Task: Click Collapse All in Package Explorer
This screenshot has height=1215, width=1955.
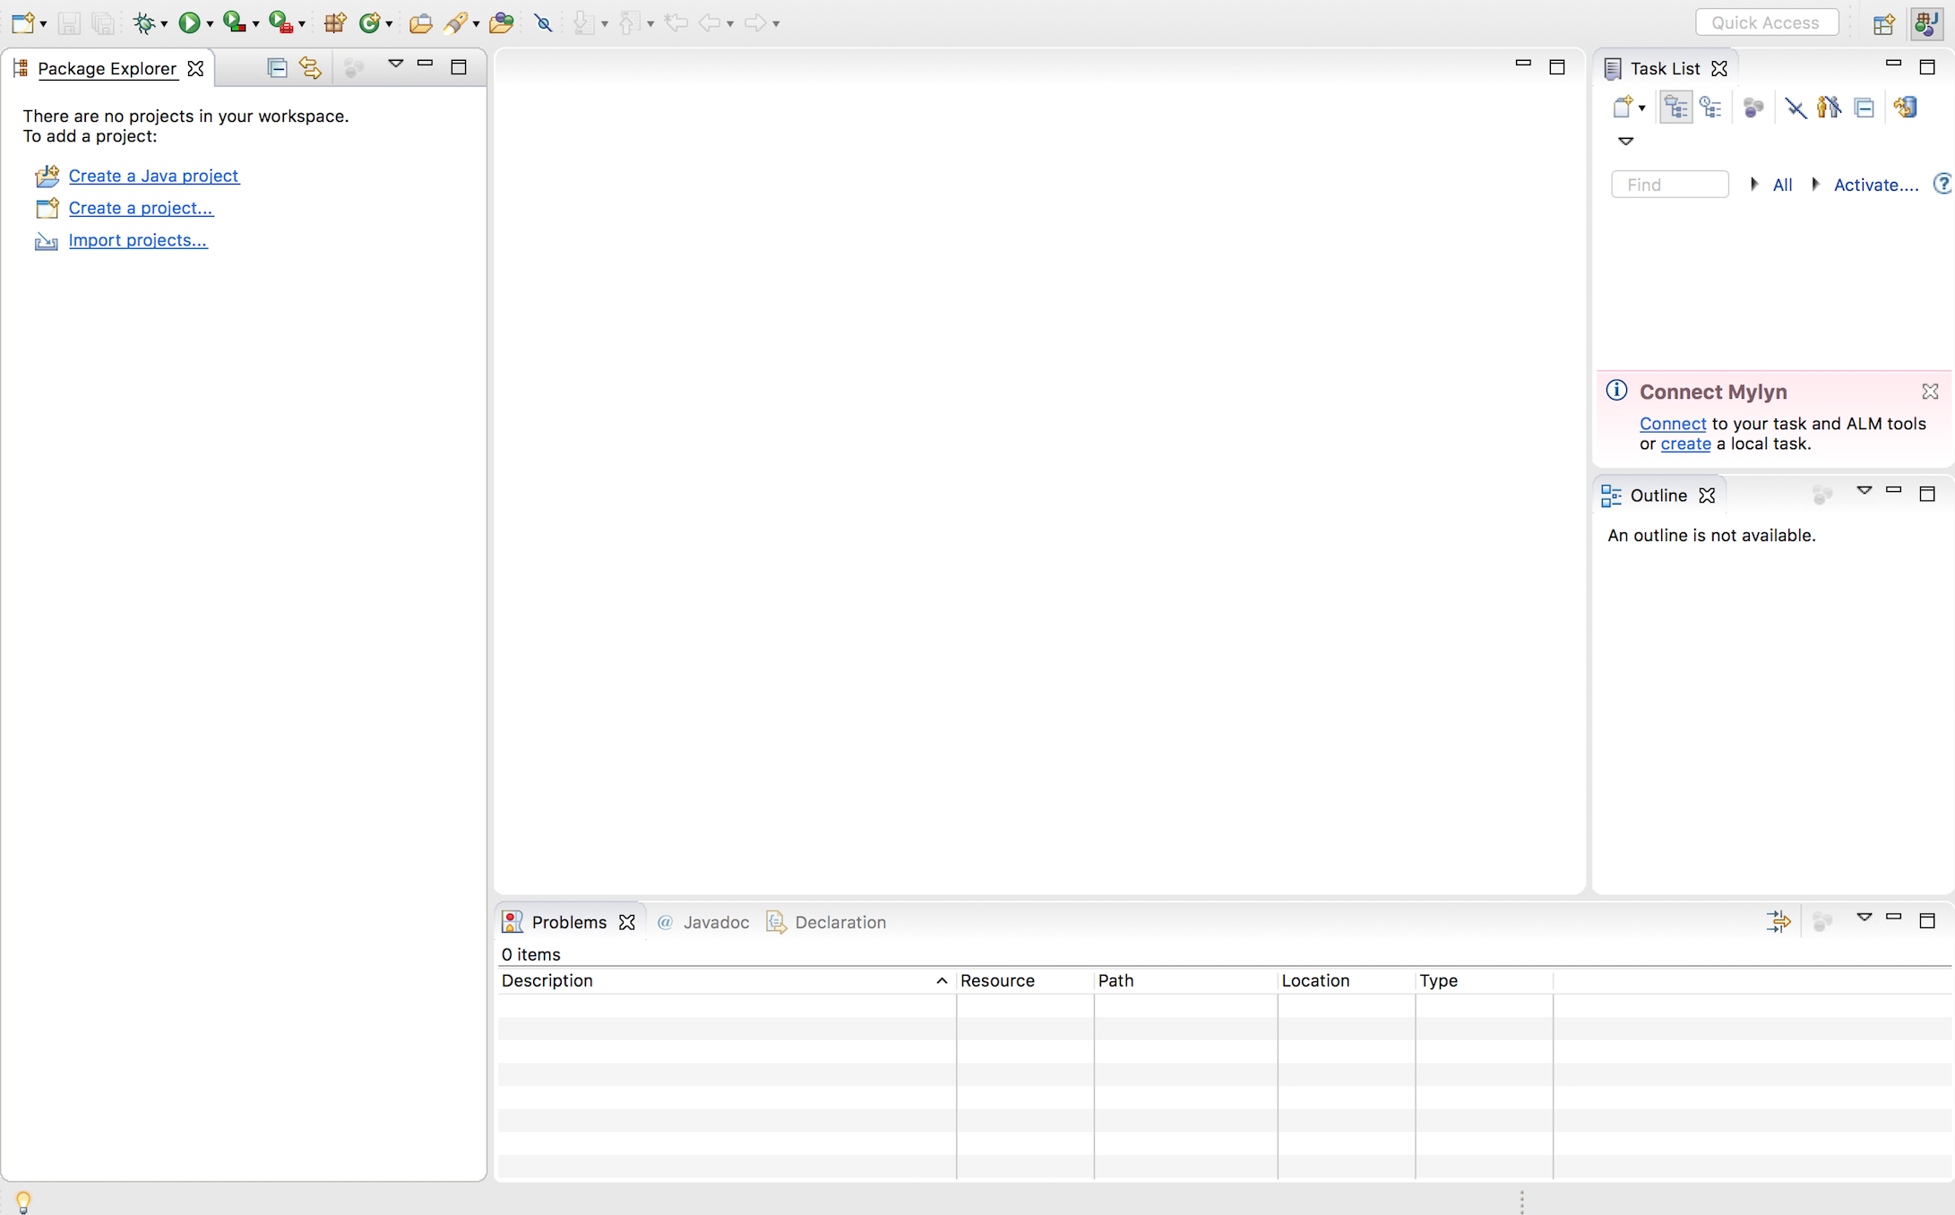Action: click(x=277, y=68)
